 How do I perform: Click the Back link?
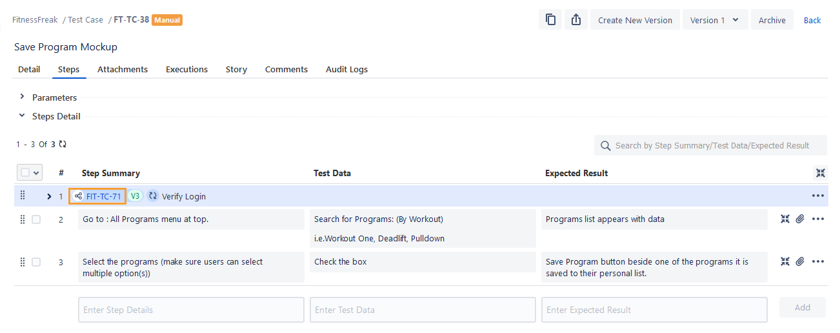(812, 20)
